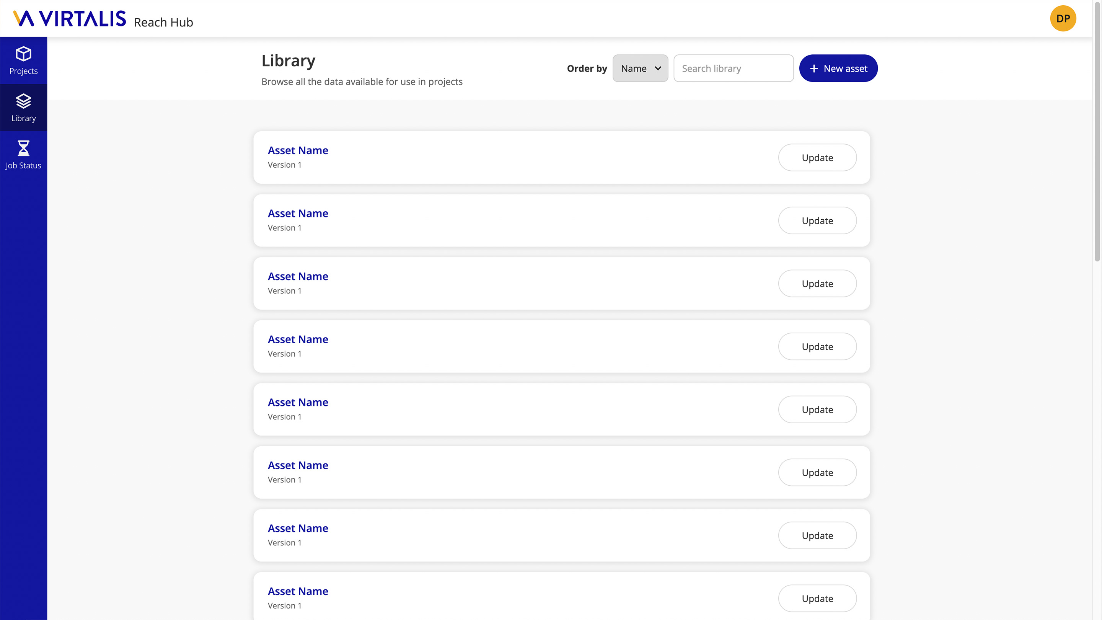This screenshot has width=1102, height=620.
Task: Open Job Status hourglass in sidebar
Action: click(x=23, y=148)
